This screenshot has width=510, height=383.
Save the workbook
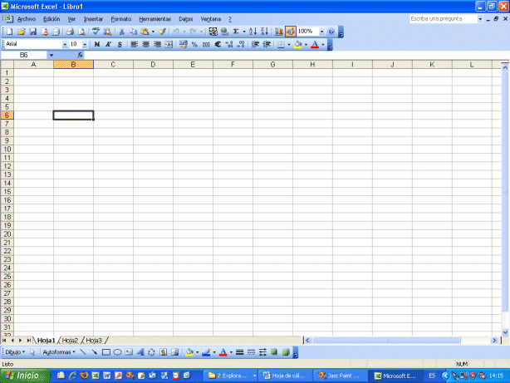point(33,32)
